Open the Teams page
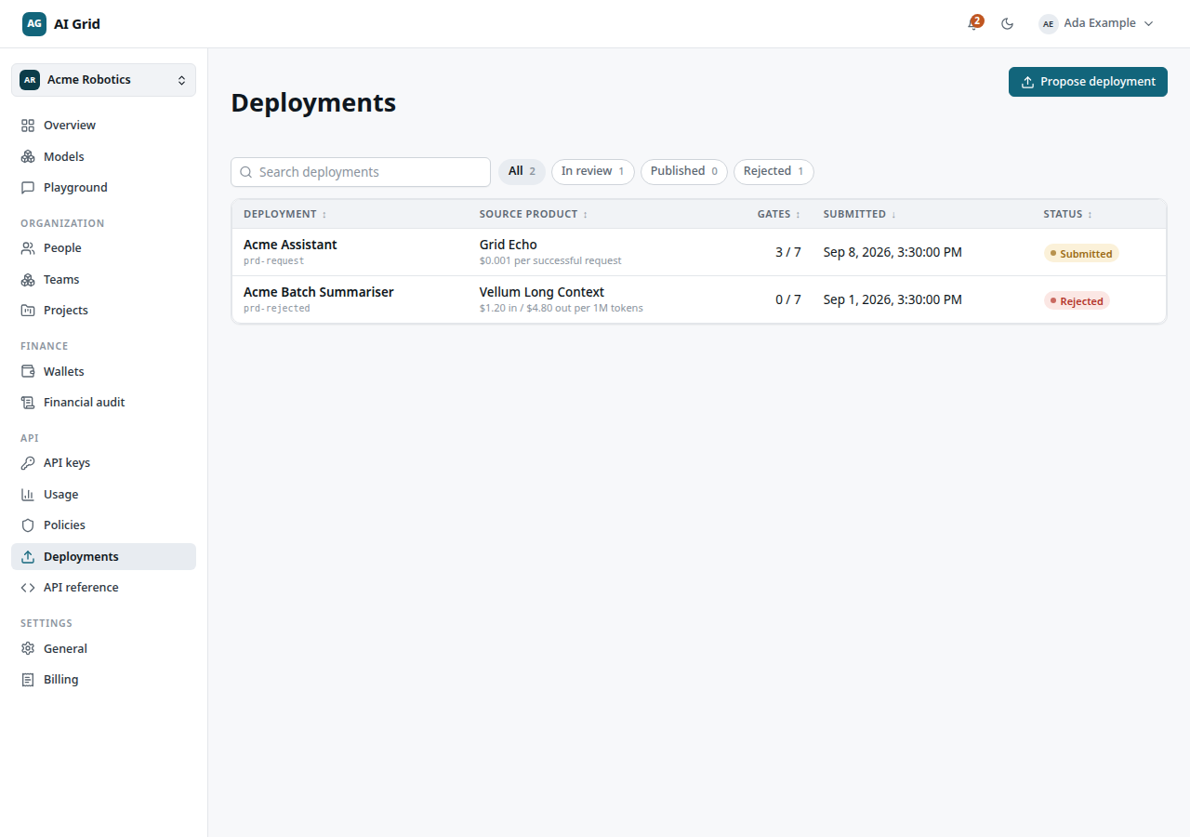This screenshot has height=837, width=1190. point(104,280)
